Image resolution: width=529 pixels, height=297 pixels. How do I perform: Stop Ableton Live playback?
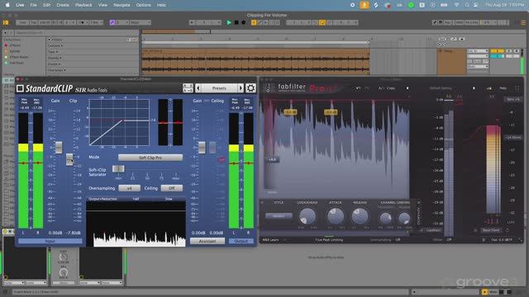click(x=236, y=22)
